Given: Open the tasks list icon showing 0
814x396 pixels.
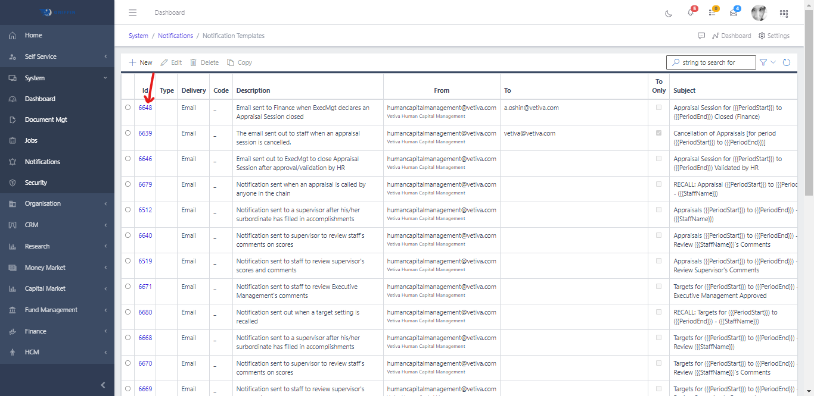Looking at the screenshot, I should [x=712, y=12].
